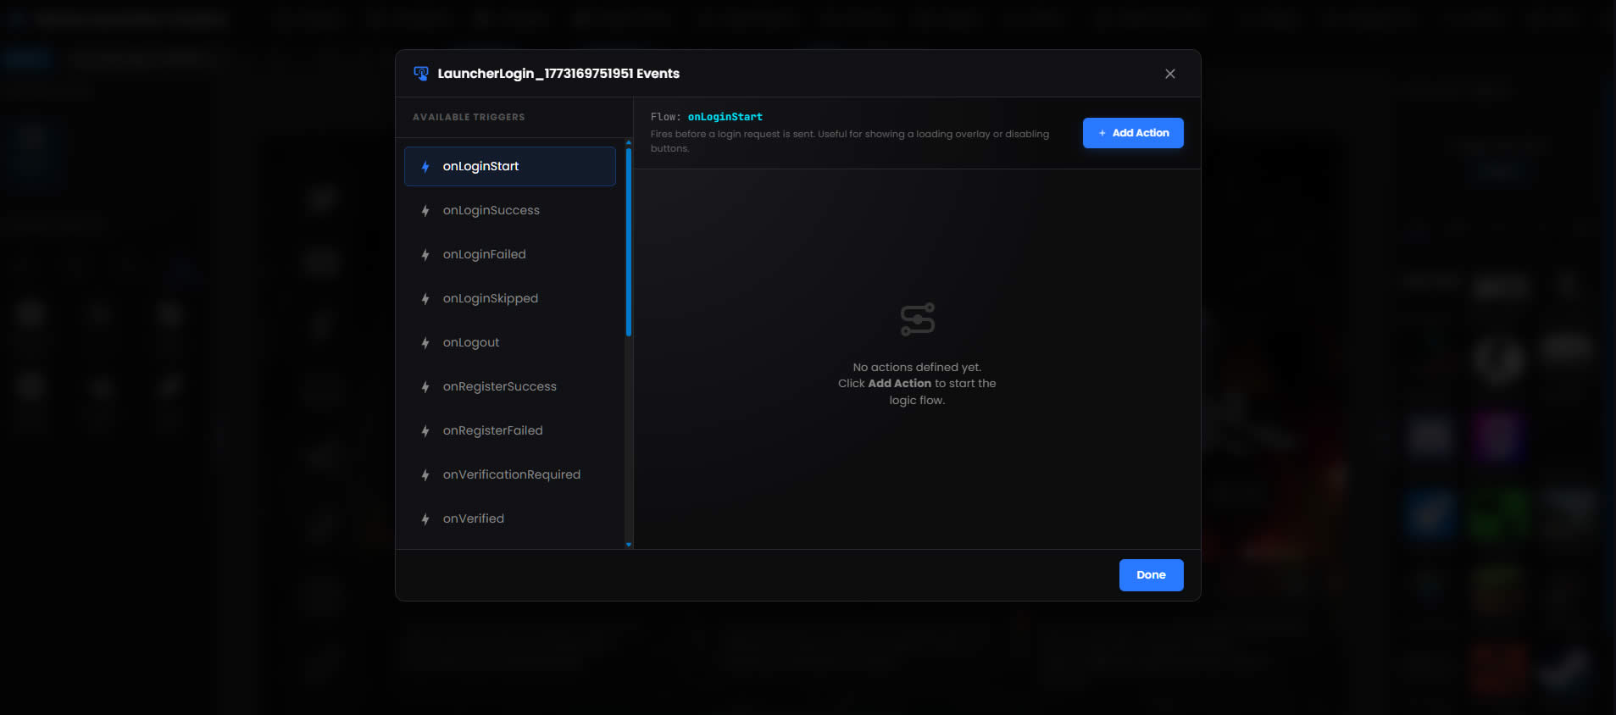
Task: Click the Available Triggers header label
Action: (x=469, y=118)
